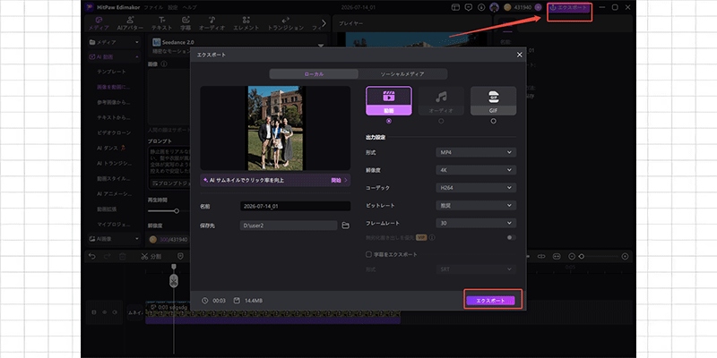Image resolution: width=717 pixels, height=358 pixels.
Task: Enable the 字幕をエクスポート checkbox
Action: [x=368, y=254]
